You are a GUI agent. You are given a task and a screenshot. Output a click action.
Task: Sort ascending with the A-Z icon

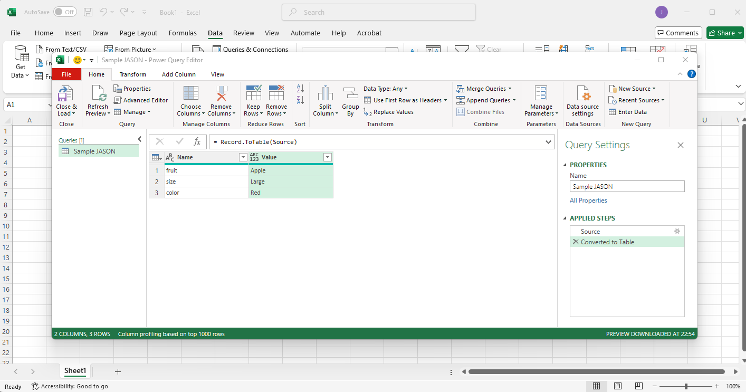pos(300,89)
